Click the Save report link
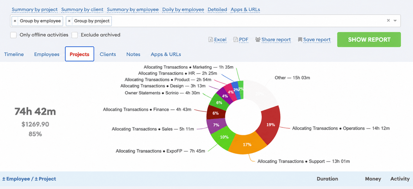Screen dimensions: 413x189 coord(317,40)
